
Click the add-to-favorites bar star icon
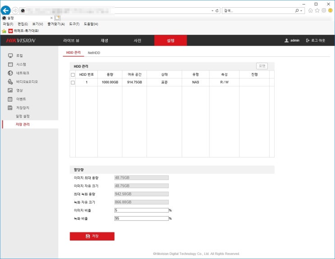(4, 31)
